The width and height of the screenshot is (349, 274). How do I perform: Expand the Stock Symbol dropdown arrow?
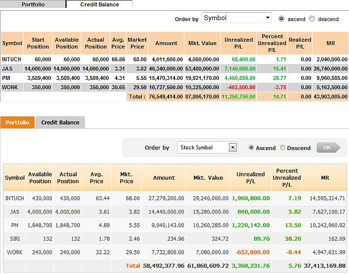[233, 148]
